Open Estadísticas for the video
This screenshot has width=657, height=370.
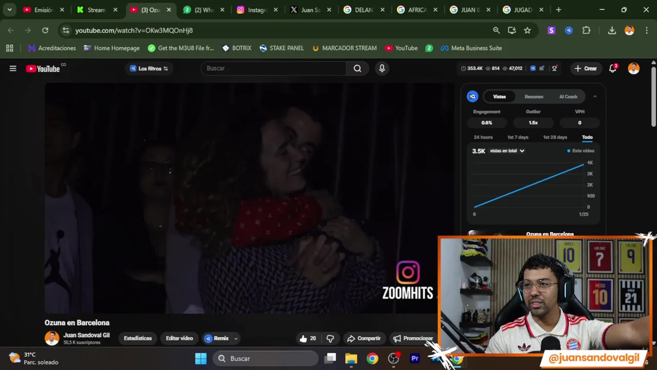point(138,338)
